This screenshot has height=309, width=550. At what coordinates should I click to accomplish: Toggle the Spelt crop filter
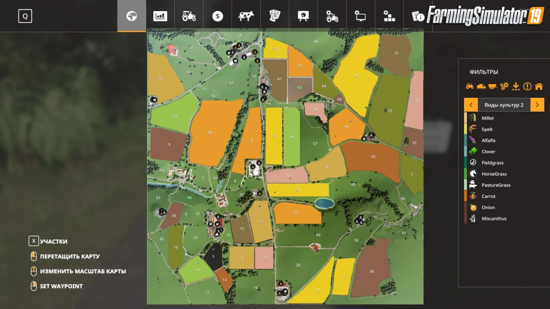pyautogui.click(x=504, y=129)
